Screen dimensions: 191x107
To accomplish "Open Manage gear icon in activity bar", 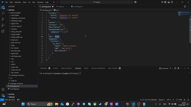I will click(3, 95).
